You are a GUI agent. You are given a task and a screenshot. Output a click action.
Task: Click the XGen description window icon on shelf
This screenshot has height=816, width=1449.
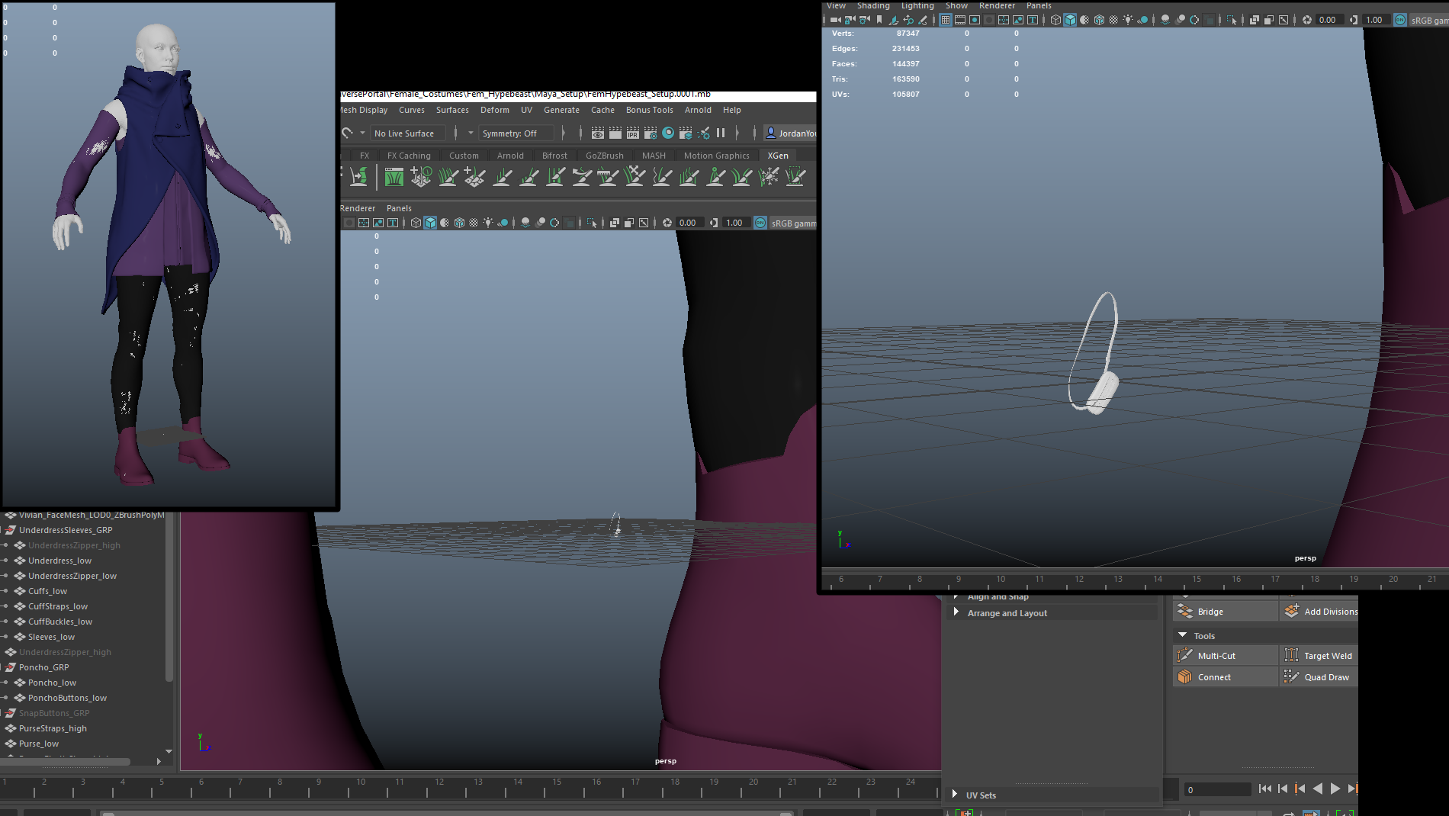click(x=394, y=177)
